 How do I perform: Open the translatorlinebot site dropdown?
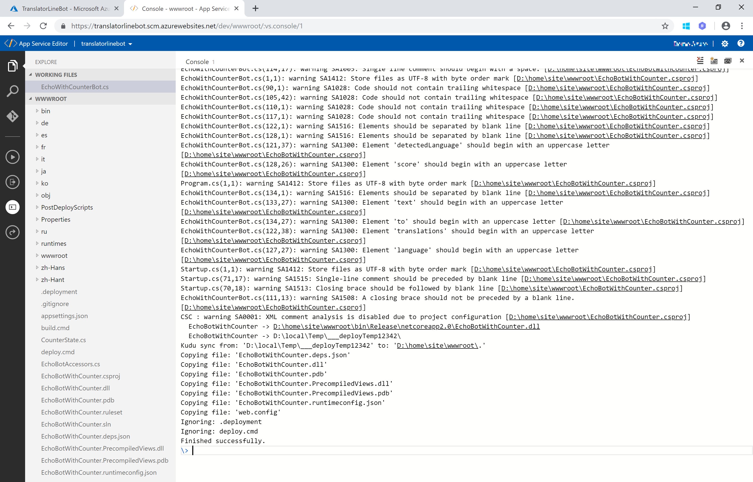pyautogui.click(x=106, y=44)
